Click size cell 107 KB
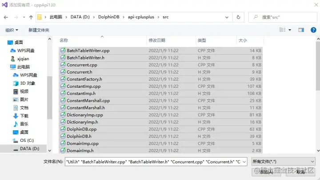The height and width of the screenshot is (180, 320). 254,86
